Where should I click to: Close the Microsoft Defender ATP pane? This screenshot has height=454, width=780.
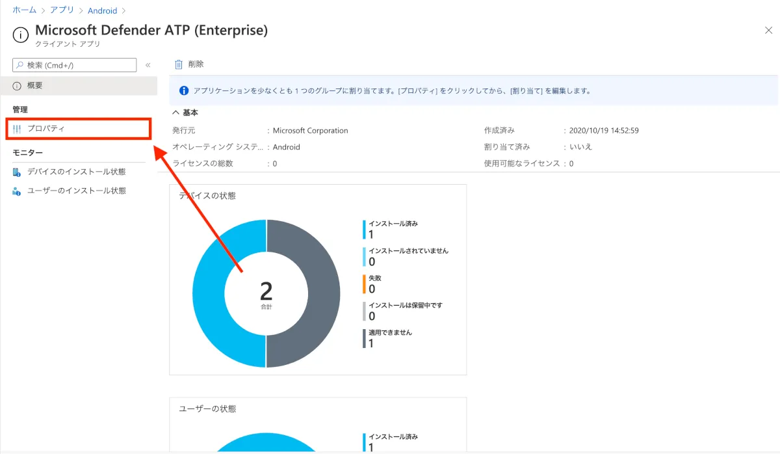[768, 31]
